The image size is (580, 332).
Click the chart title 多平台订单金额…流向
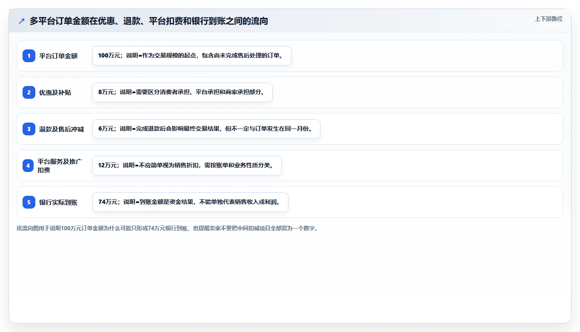pyautogui.click(x=149, y=21)
